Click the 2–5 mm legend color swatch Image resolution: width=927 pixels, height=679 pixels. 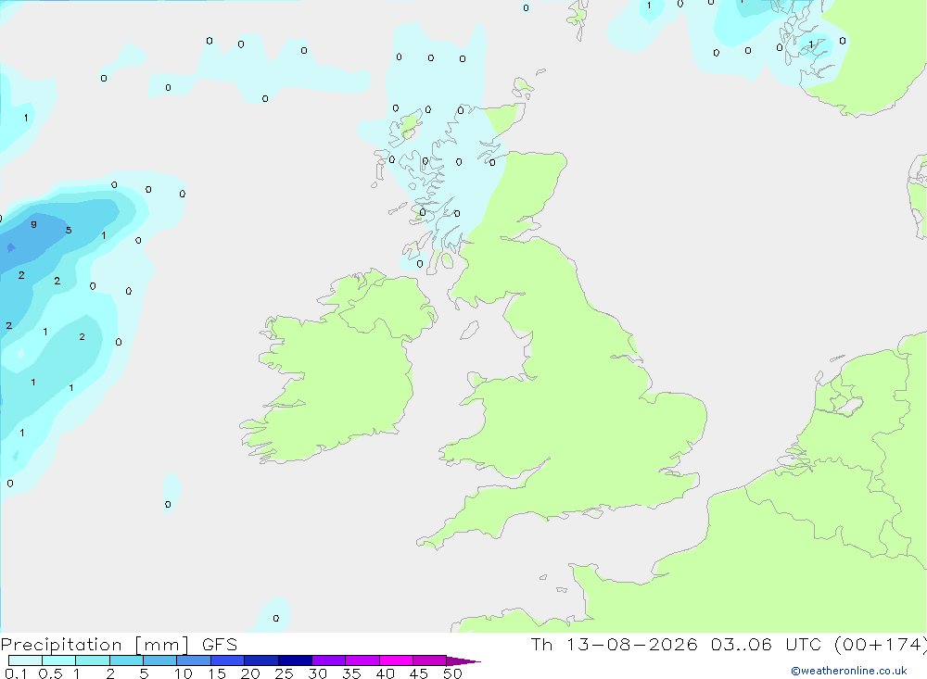(126, 660)
